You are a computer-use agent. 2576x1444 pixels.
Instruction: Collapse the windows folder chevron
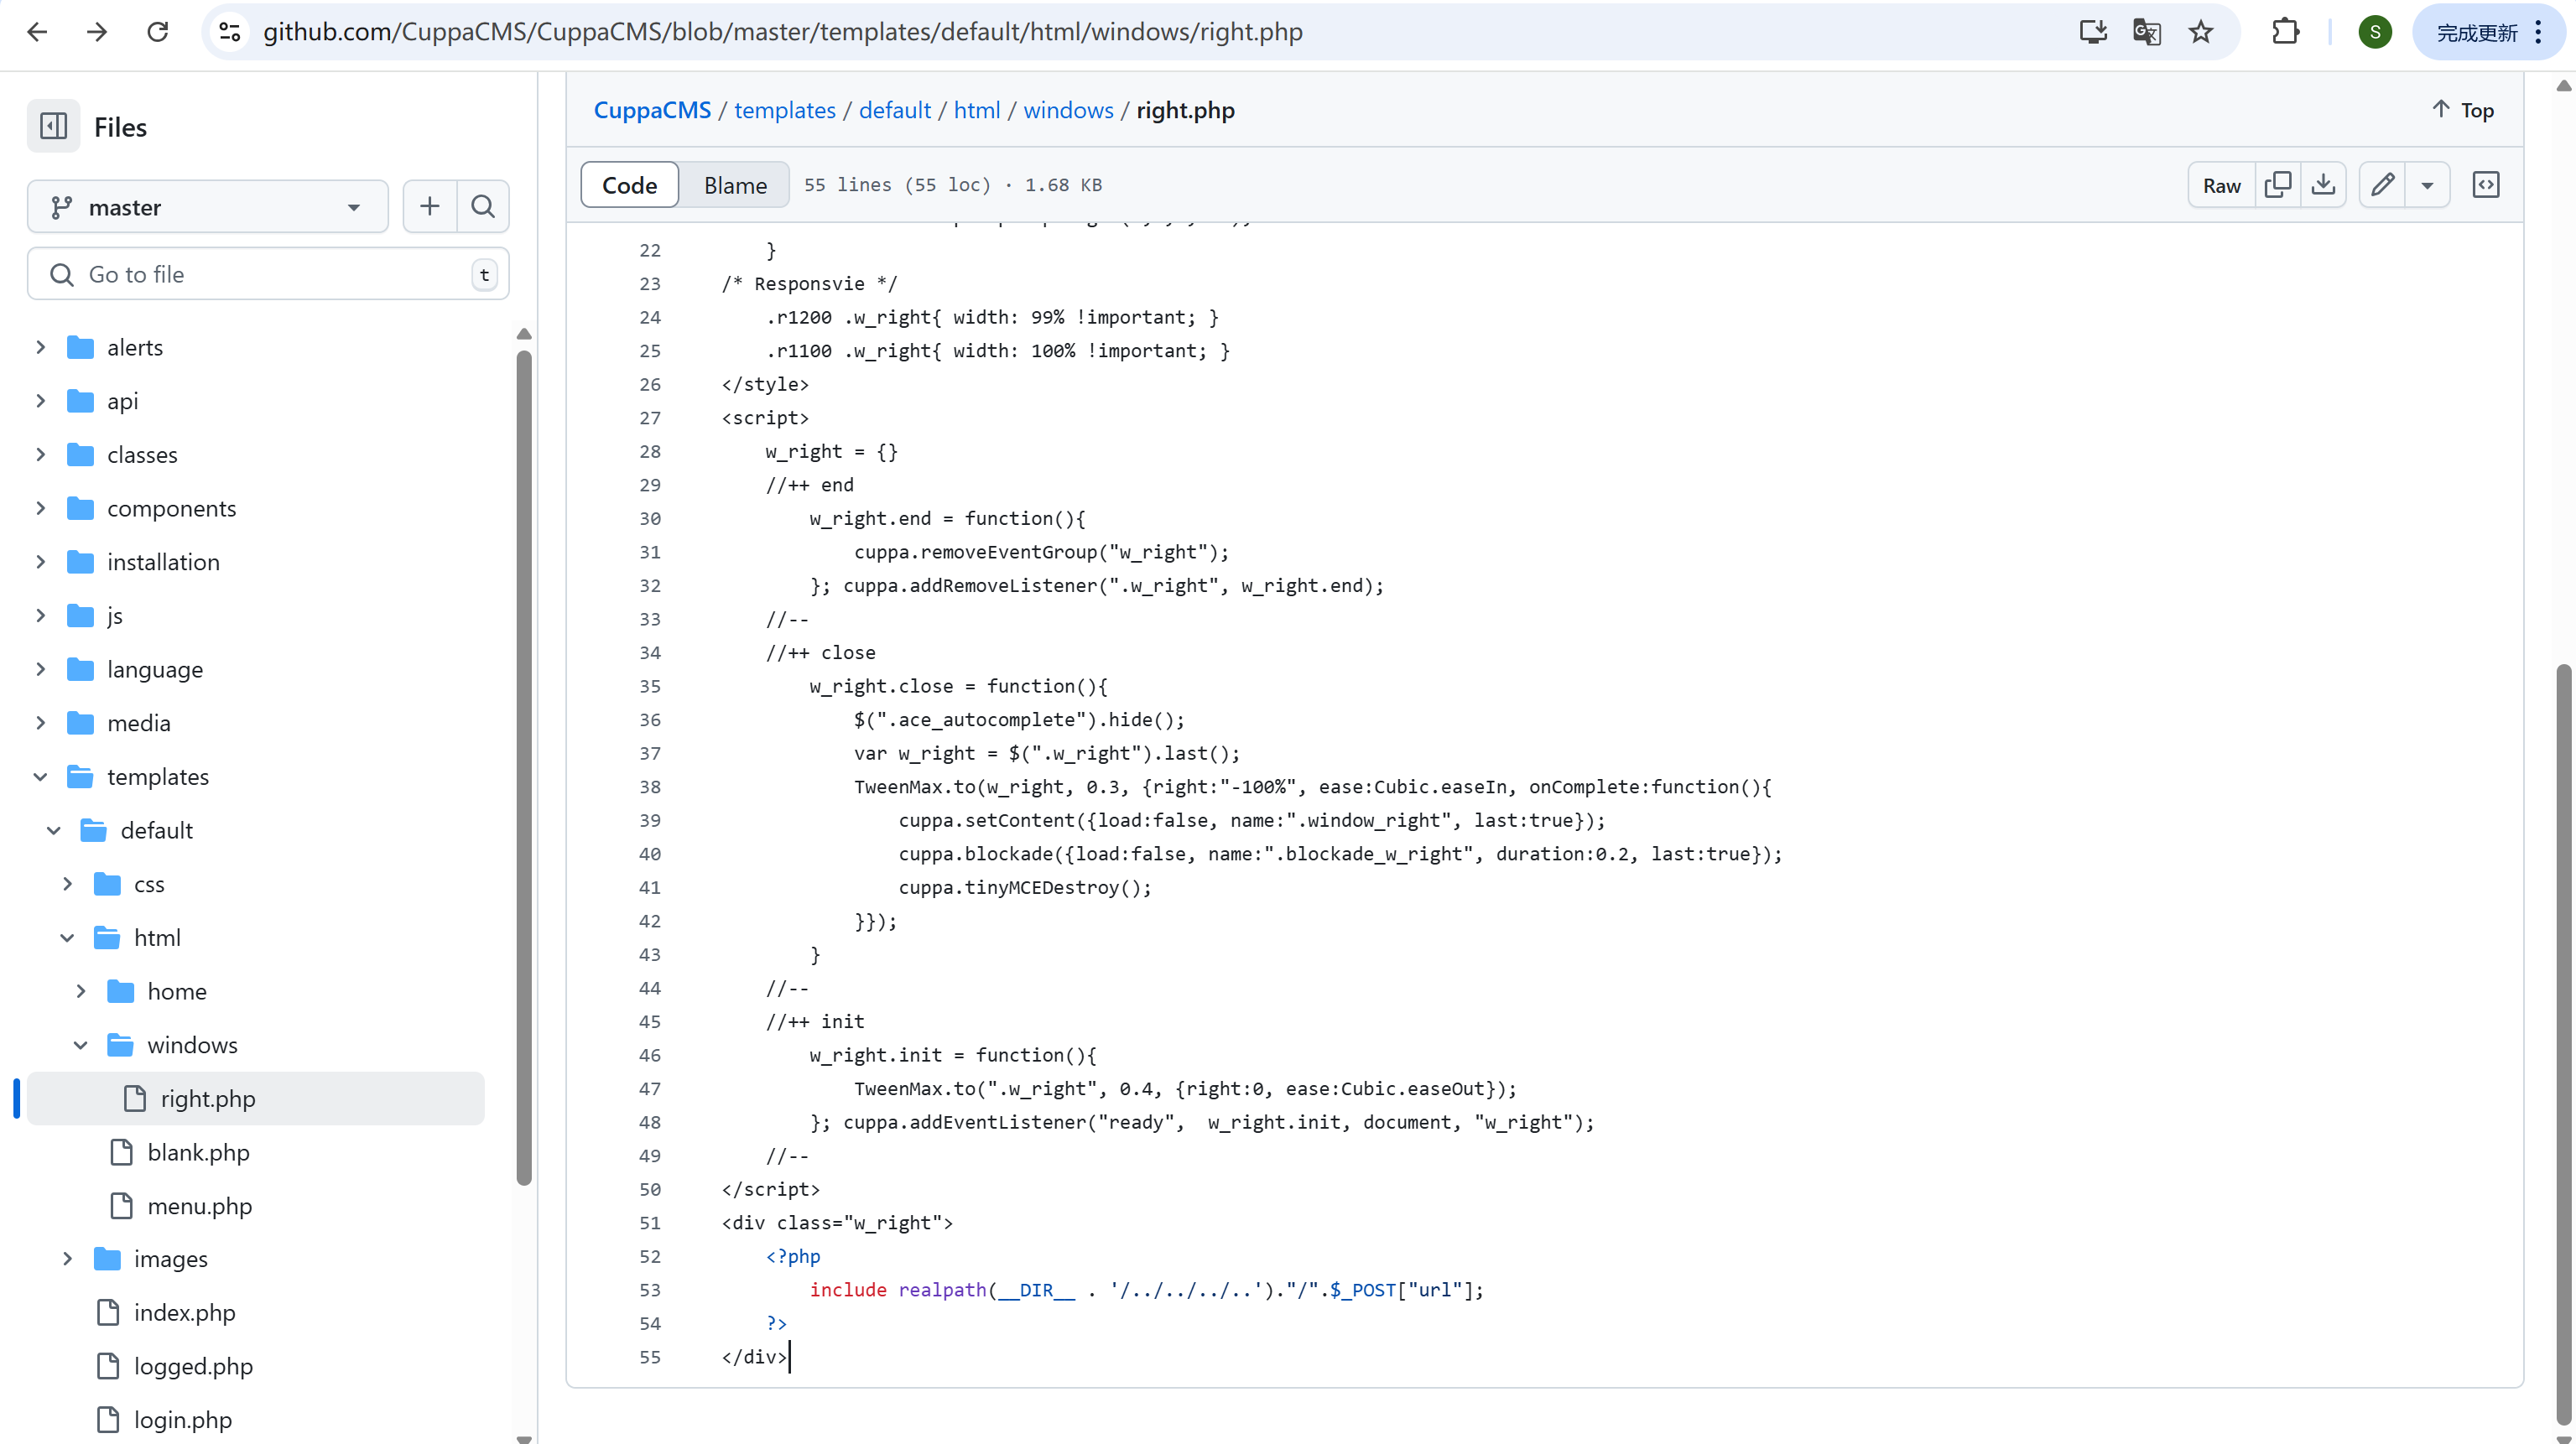pos(81,1045)
